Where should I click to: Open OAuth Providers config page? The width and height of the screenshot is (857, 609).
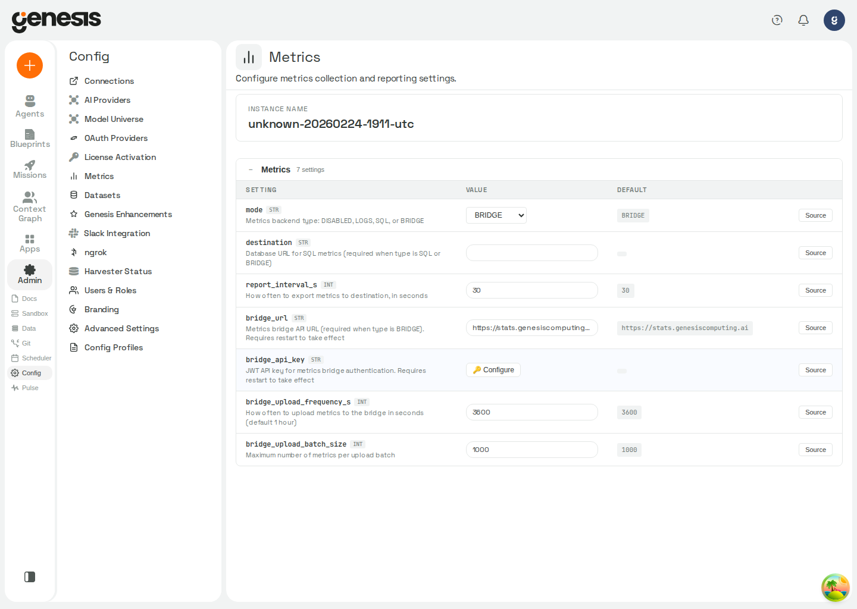point(108,138)
